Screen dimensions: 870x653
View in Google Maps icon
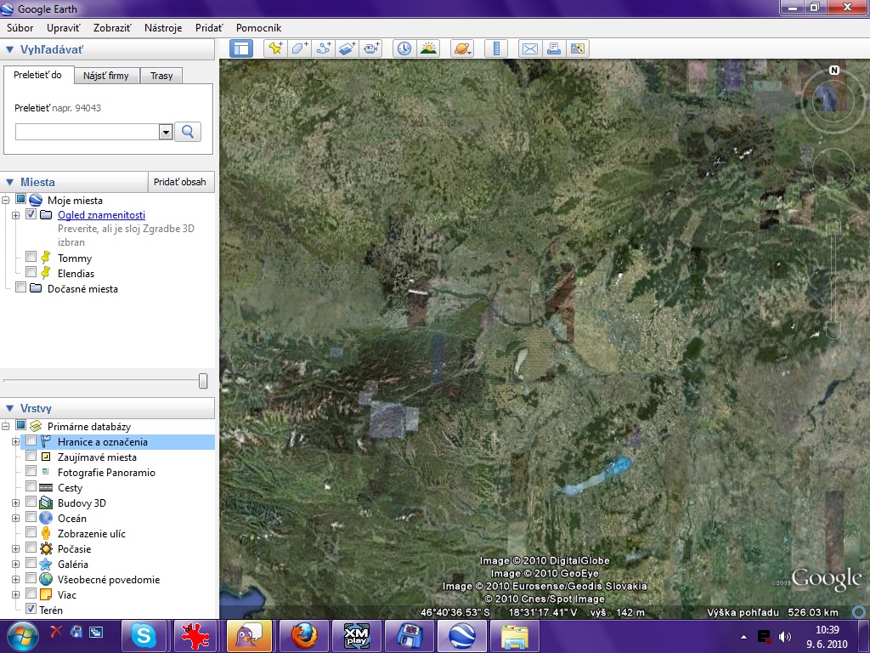pyautogui.click(x=578, y=48)
